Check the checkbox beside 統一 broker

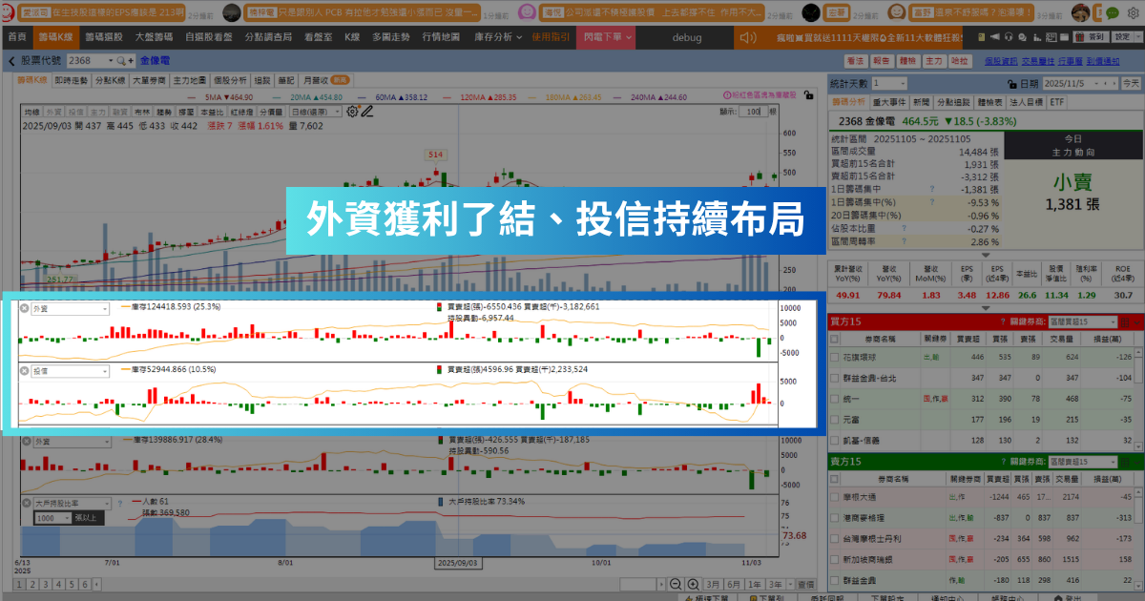click(x=835, y=400)
